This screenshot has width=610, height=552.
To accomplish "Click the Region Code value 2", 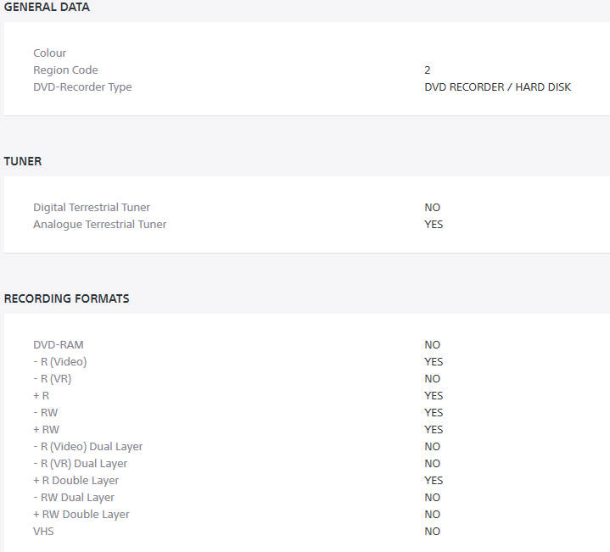I will pos(428,70).
